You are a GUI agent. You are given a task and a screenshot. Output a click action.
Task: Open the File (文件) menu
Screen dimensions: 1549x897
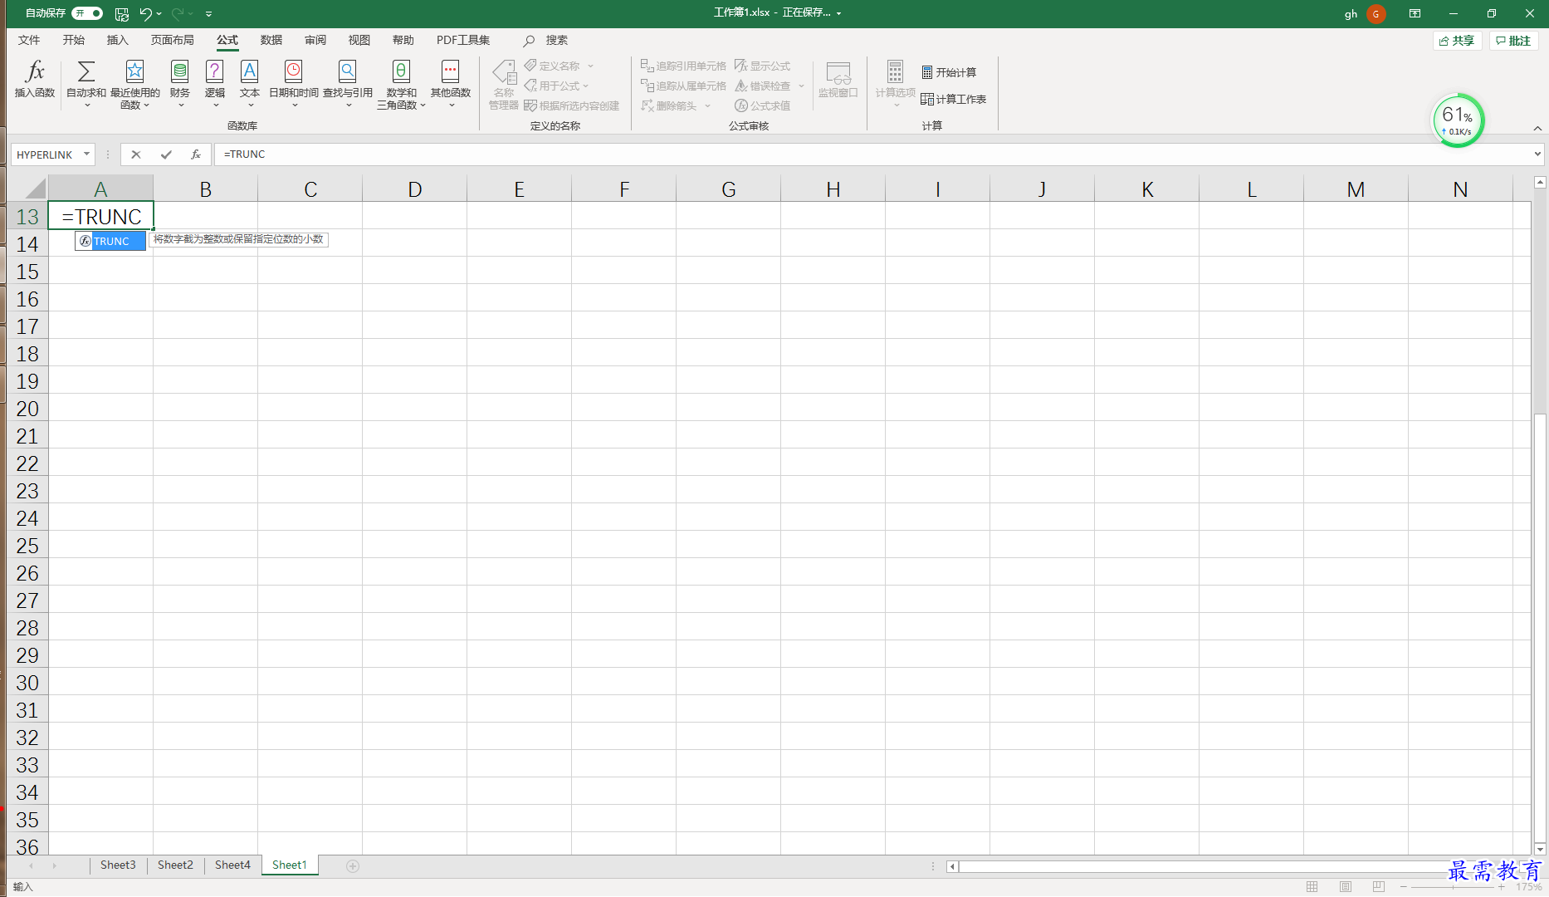pyautogui.click(x=29, y=40)
